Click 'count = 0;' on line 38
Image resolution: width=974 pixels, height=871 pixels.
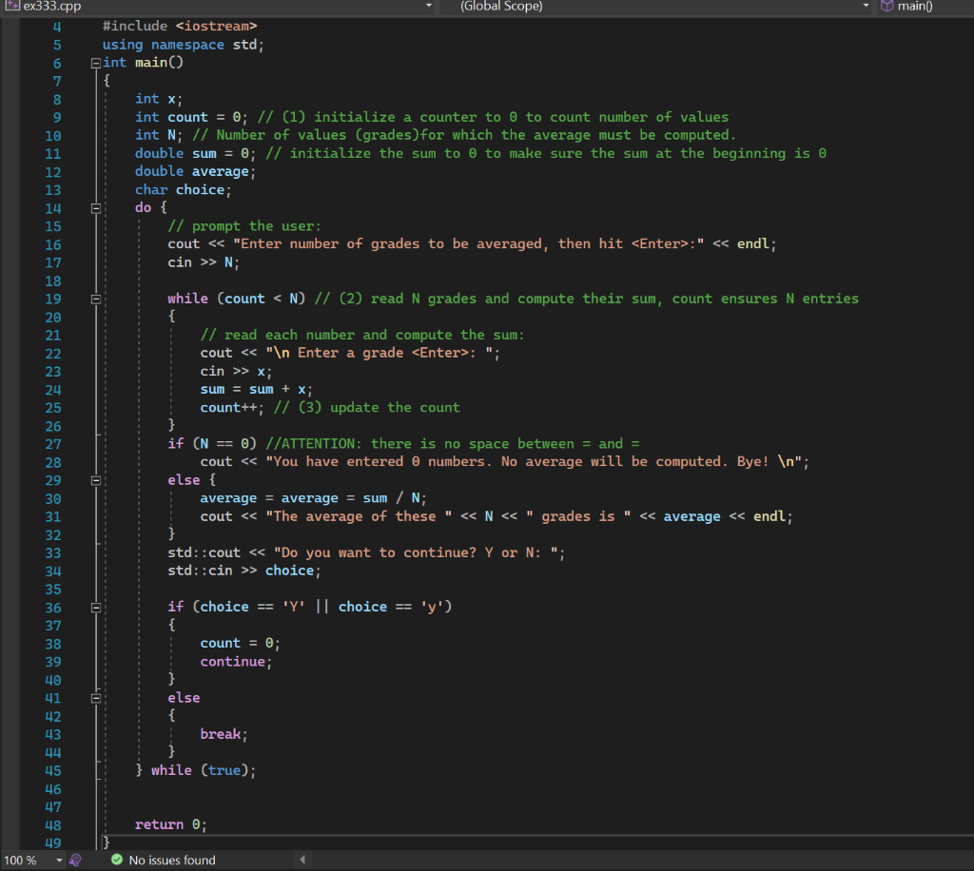coord(240,643)
